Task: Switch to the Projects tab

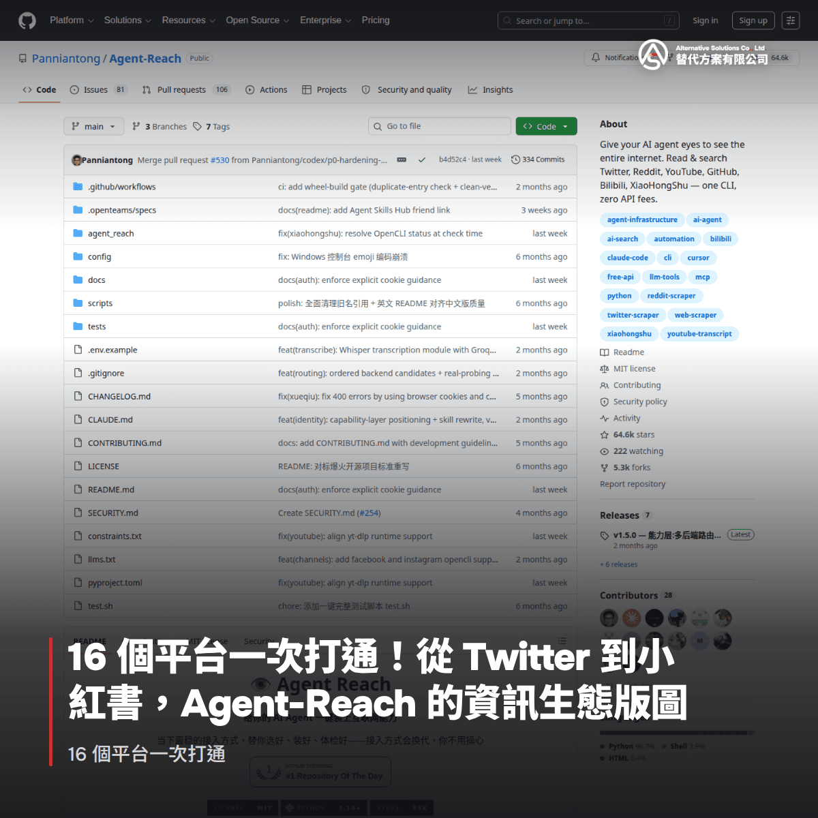Action: point(324,90)
